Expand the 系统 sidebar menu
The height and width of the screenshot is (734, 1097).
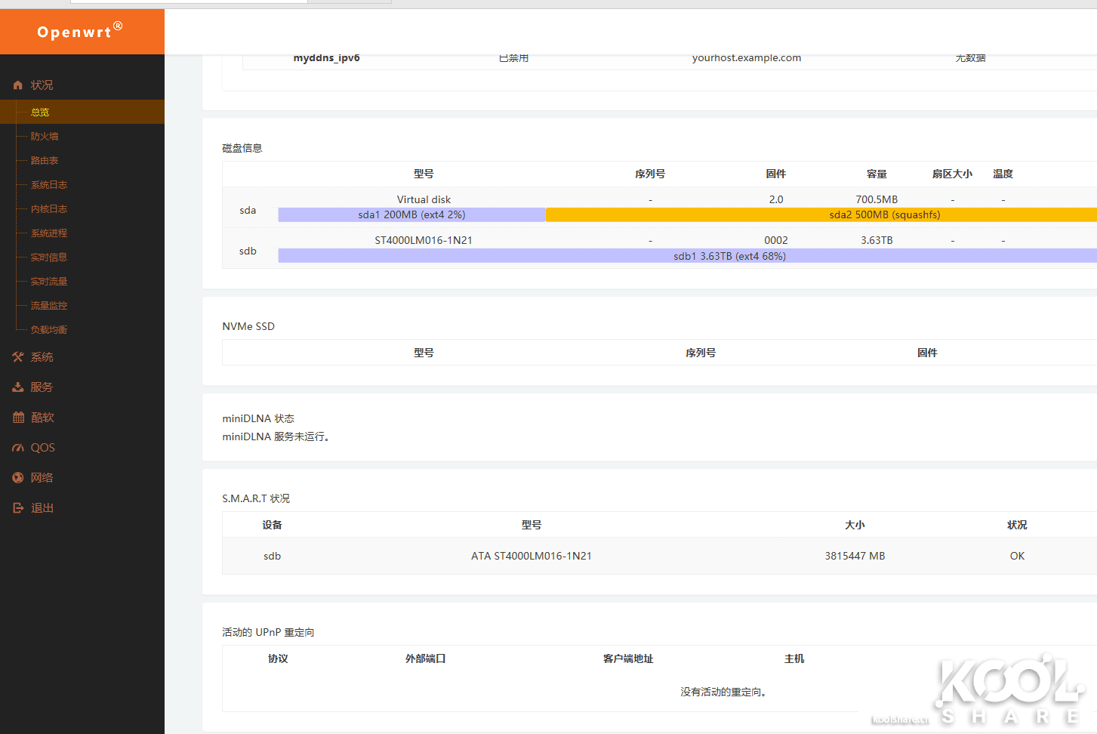(x=42, y=357)
